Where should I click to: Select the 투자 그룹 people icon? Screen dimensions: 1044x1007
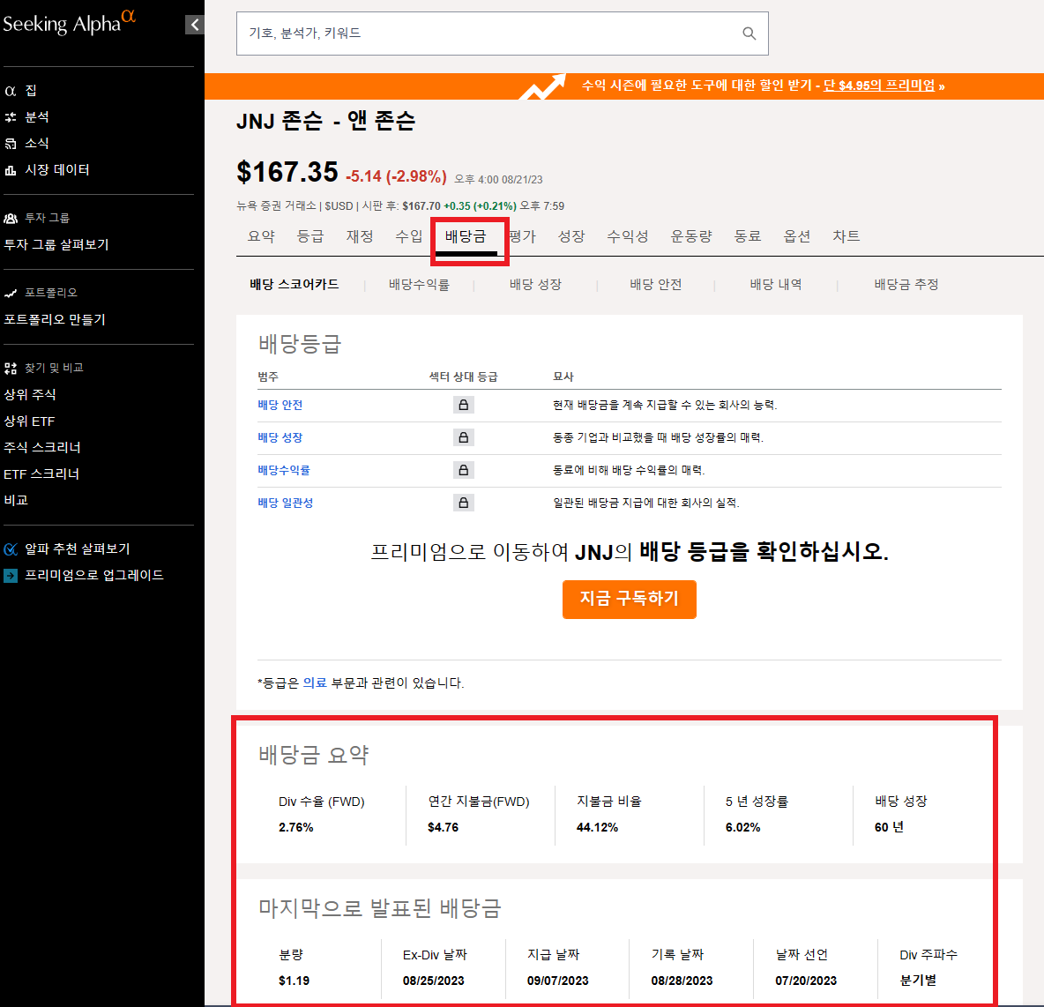[11, 218]
